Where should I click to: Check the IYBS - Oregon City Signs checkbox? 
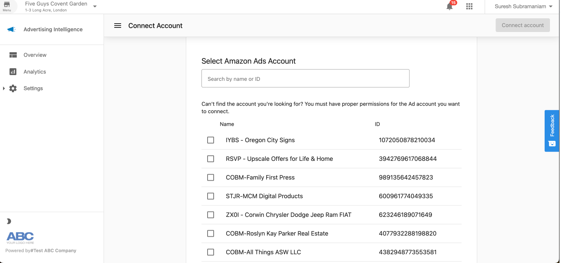211,140
